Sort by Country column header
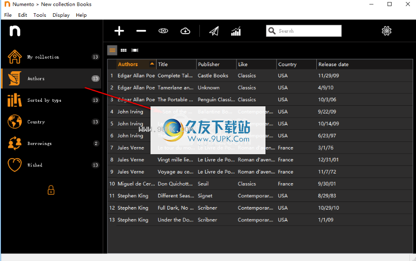Screen dimensions: 416x261 296,64
